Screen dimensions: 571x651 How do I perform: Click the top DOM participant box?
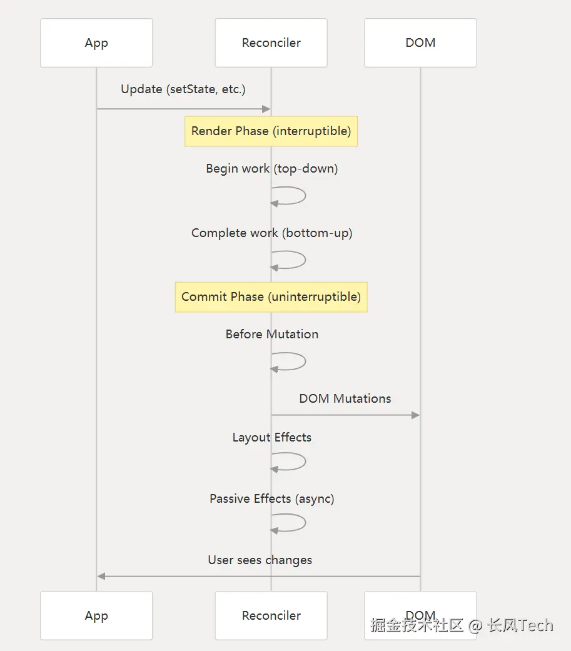click(420, 43)
